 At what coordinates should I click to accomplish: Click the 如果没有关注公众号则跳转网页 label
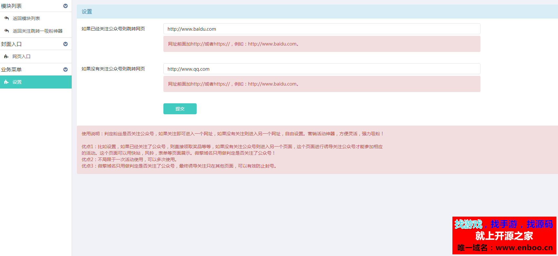tap(113, 69)
